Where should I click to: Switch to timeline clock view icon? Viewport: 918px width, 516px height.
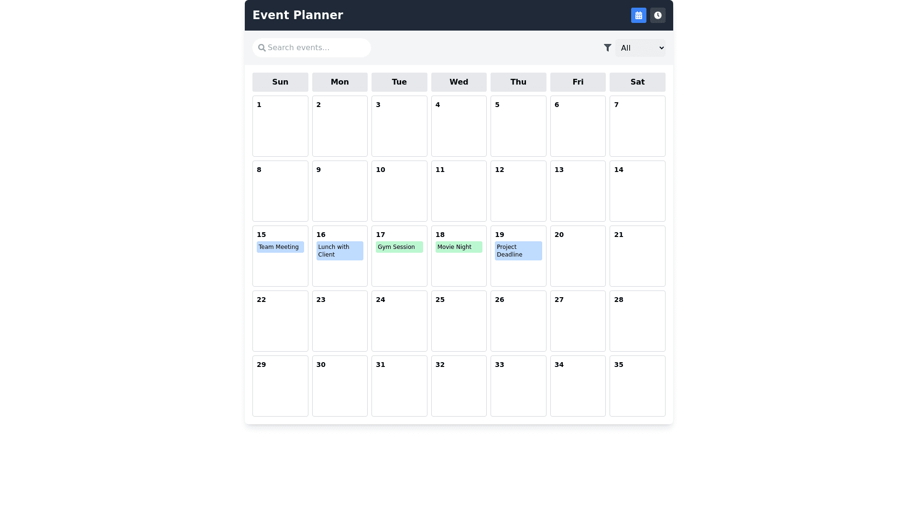[x=657, y=15]
